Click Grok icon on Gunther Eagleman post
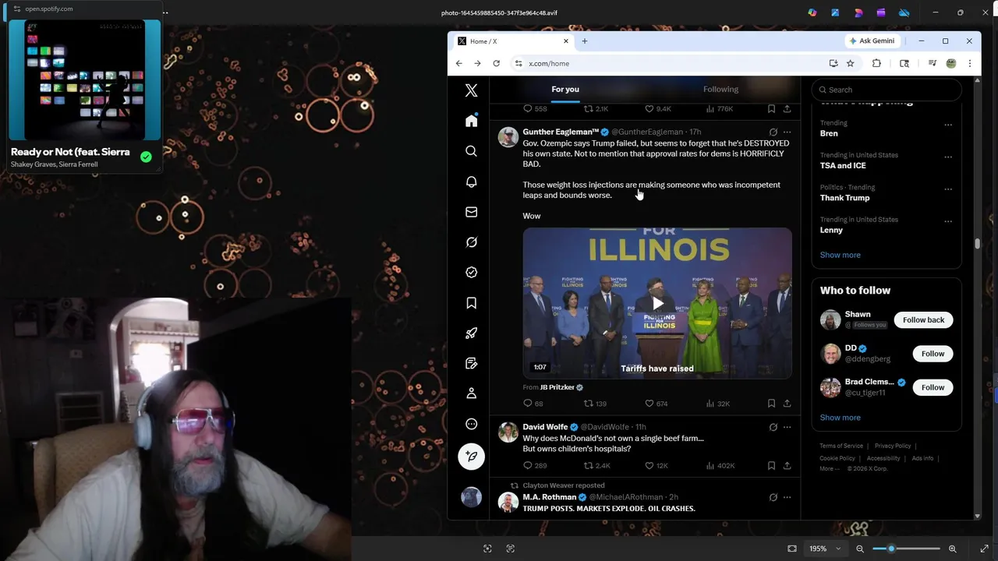Screen dimensions: 998x561 tap(773, 132)
